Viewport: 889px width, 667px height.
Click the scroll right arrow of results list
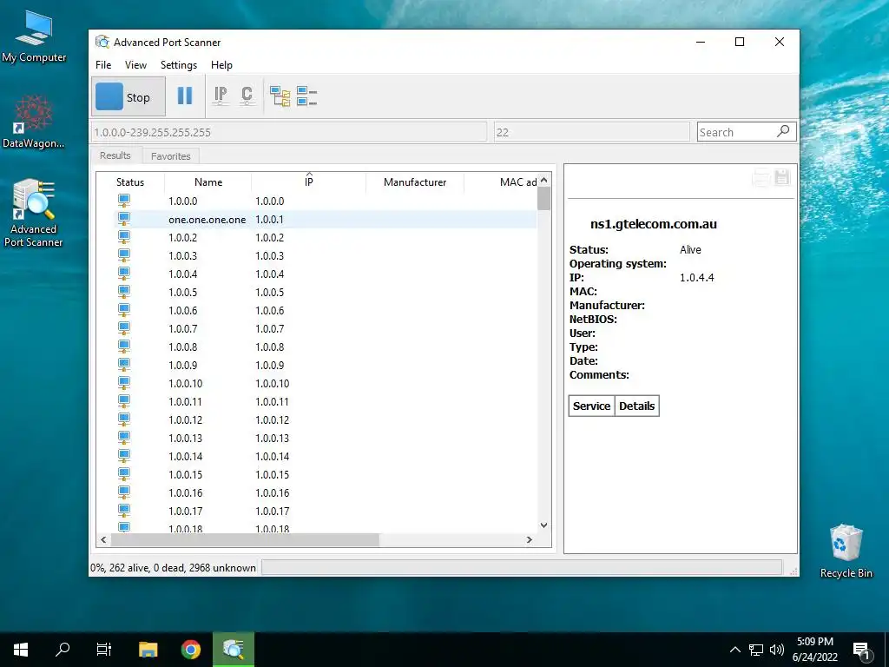530,540
